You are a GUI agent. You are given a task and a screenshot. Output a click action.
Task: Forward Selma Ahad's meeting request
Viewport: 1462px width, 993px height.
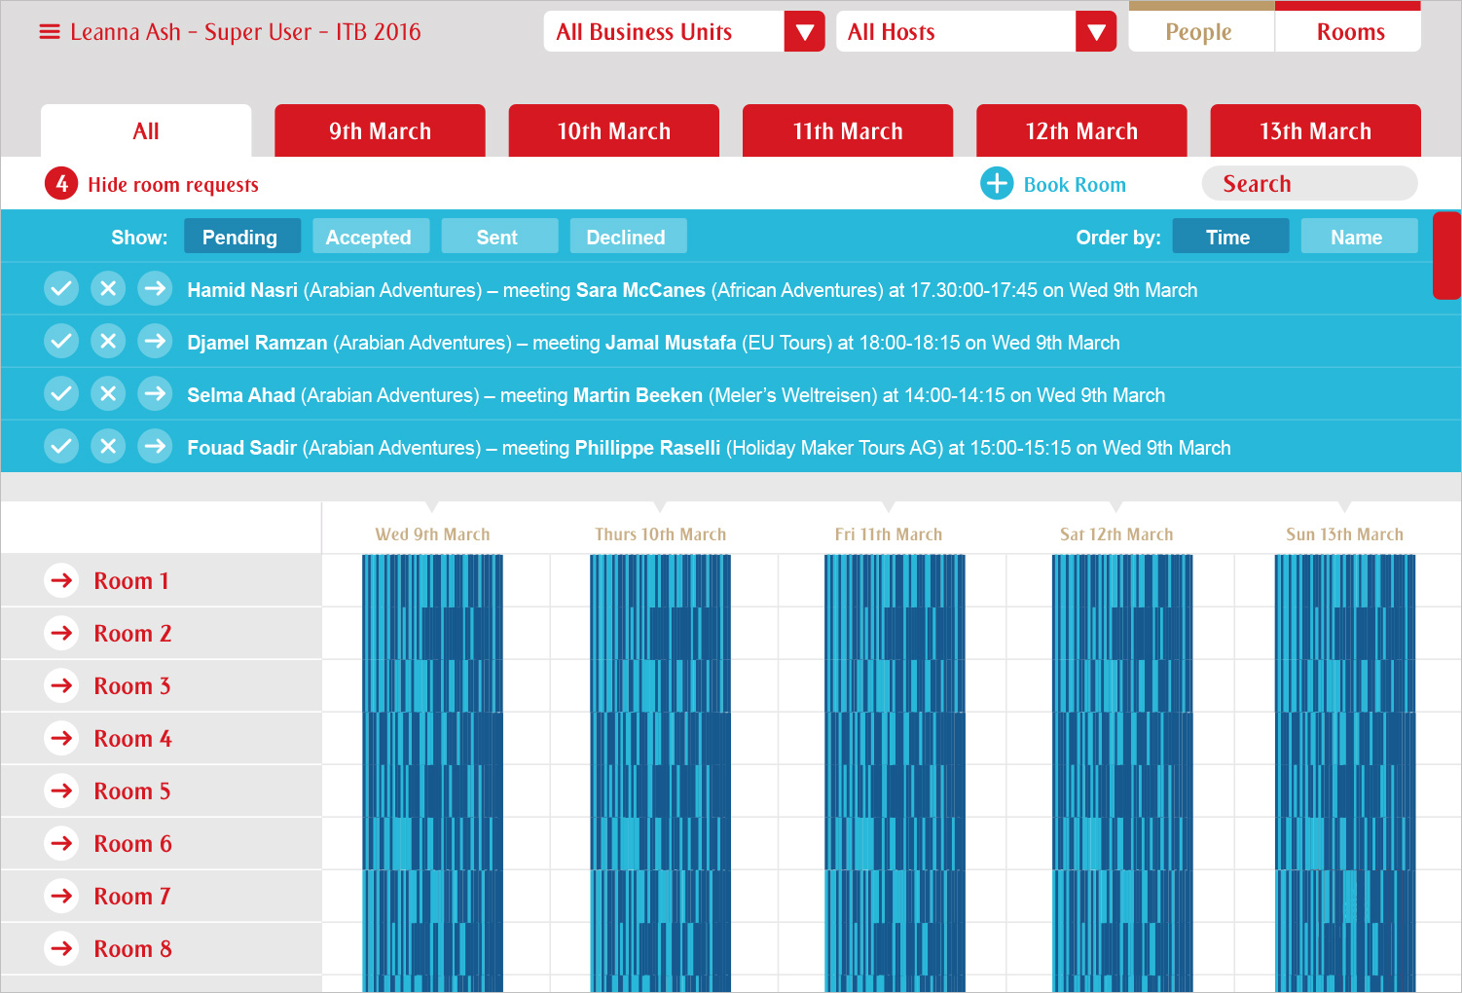click(155, 394)
